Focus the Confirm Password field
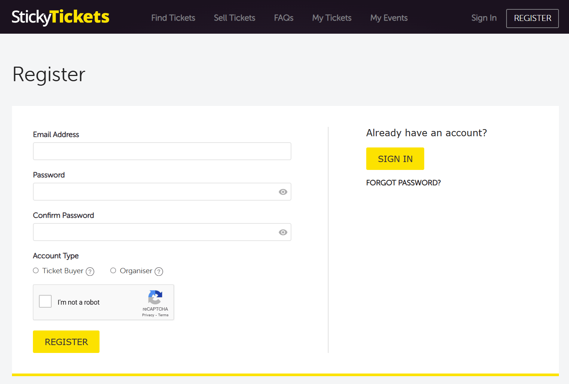Image resolution: width=569 pixels, height=384 pixels. [162, 232]
